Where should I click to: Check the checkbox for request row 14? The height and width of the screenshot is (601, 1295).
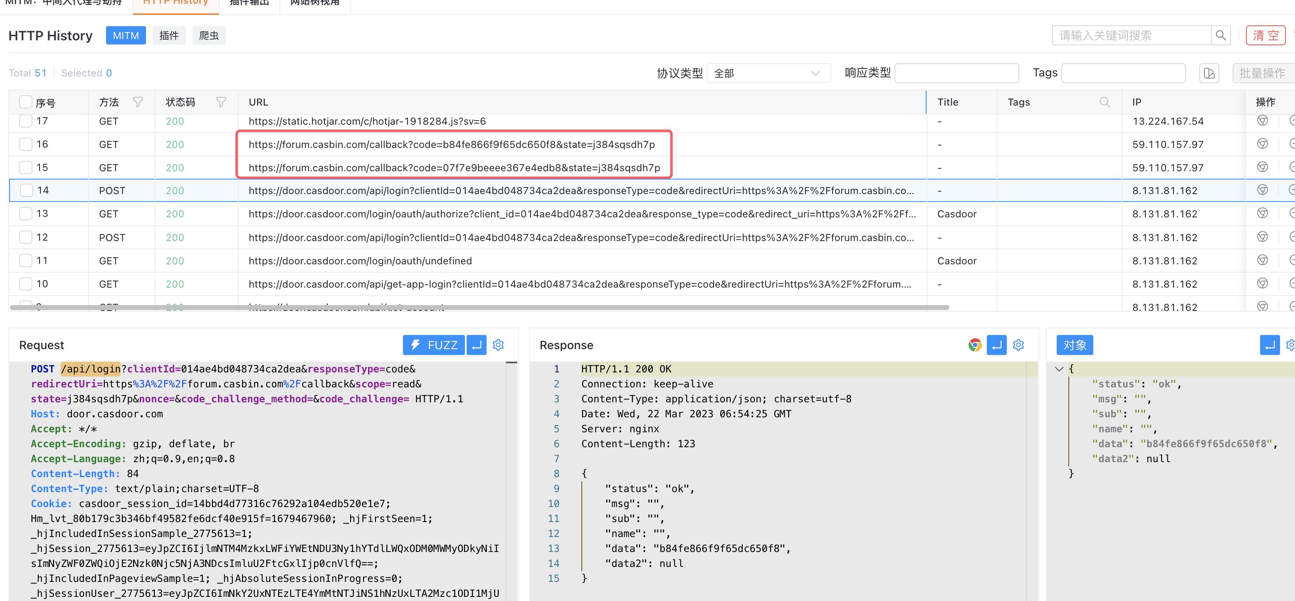pos(26,190)
